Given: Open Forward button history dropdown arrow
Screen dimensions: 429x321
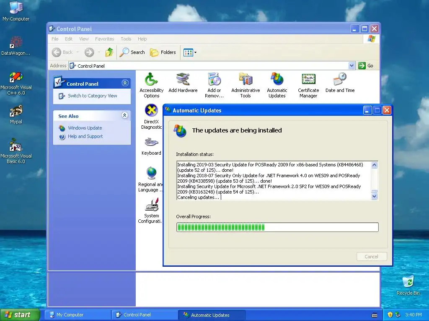Looking at the screenshot, I should [99, 52].
